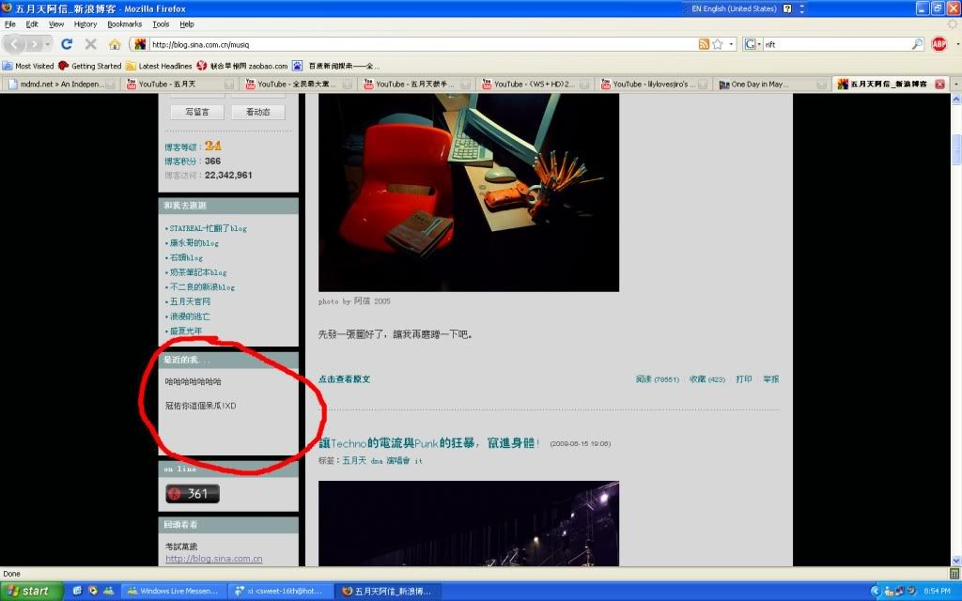Viewport: 962px width, 601px height.
Task: Open the Adblock Plus ABP icon
Action: click(x=939, y=44)
